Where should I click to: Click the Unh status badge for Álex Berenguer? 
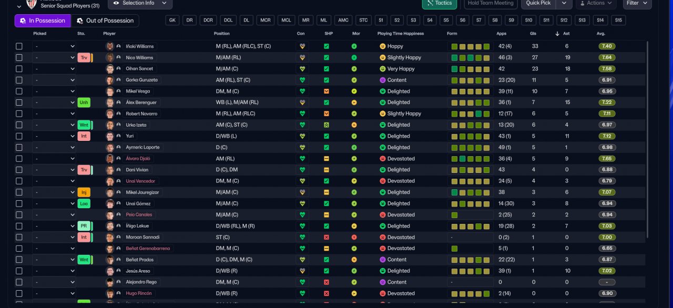(84, 102)
